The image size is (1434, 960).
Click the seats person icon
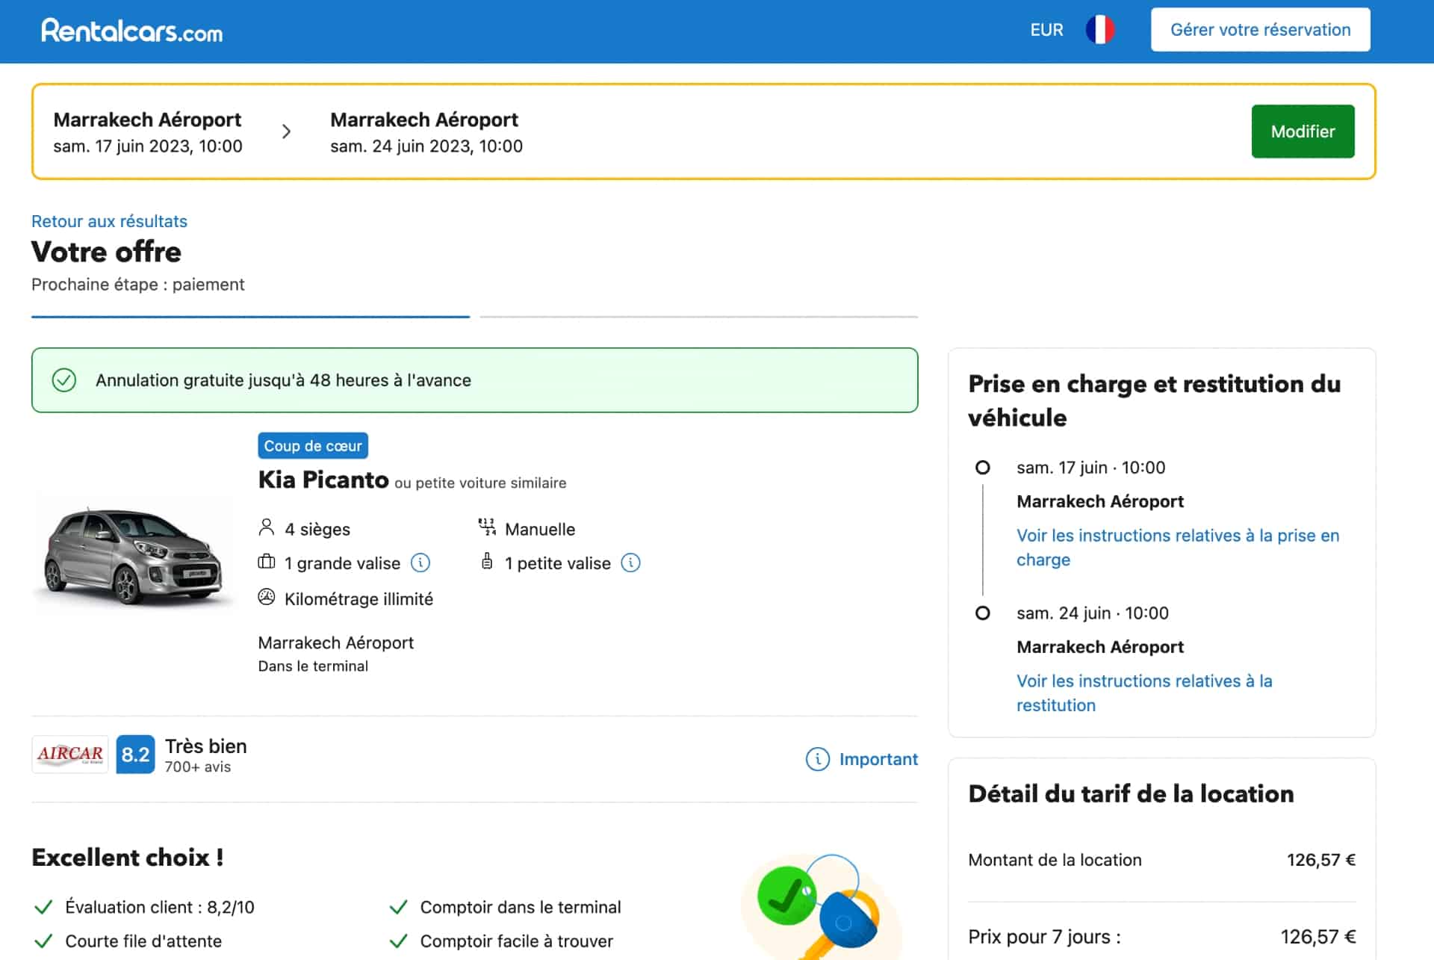(x=266, y=528)
